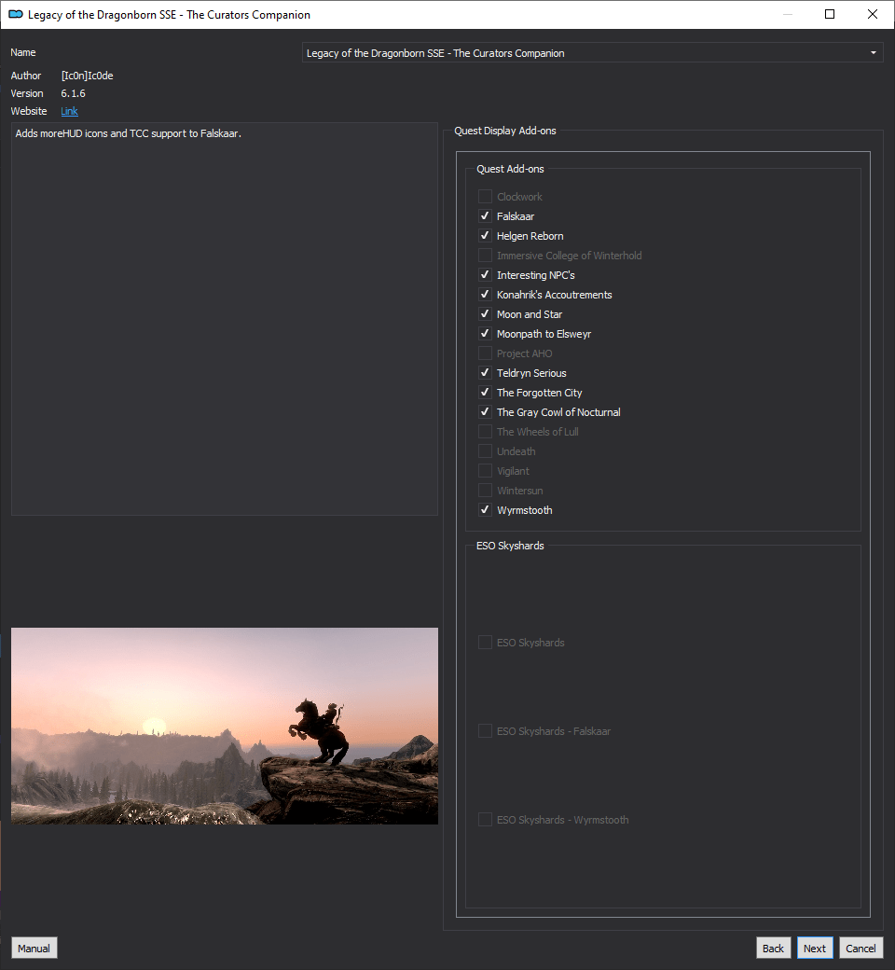Click the Mod Organizer icon in the title bar
This screenshot has width=895, height=970.
pos(16,14)
